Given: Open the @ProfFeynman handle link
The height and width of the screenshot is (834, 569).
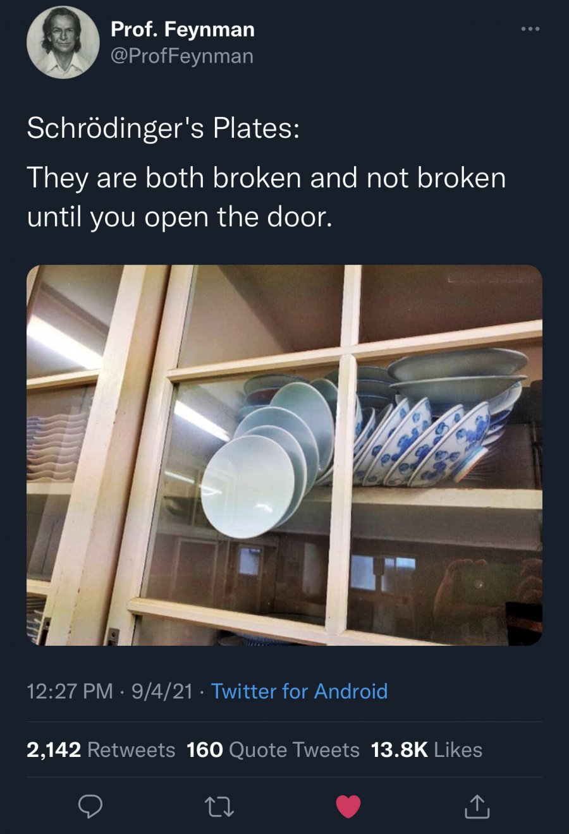Looking at the screenshot, I should 182,56.
